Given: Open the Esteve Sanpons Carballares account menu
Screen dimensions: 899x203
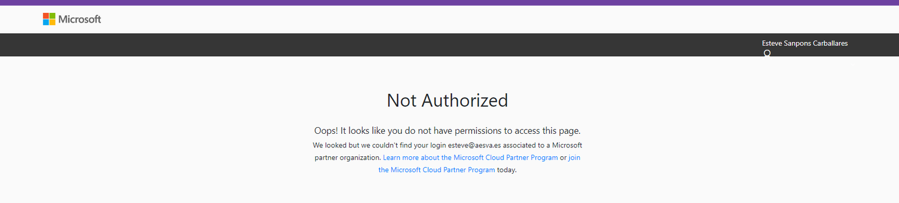Looking at the screenshot, I should click(805, 43).
